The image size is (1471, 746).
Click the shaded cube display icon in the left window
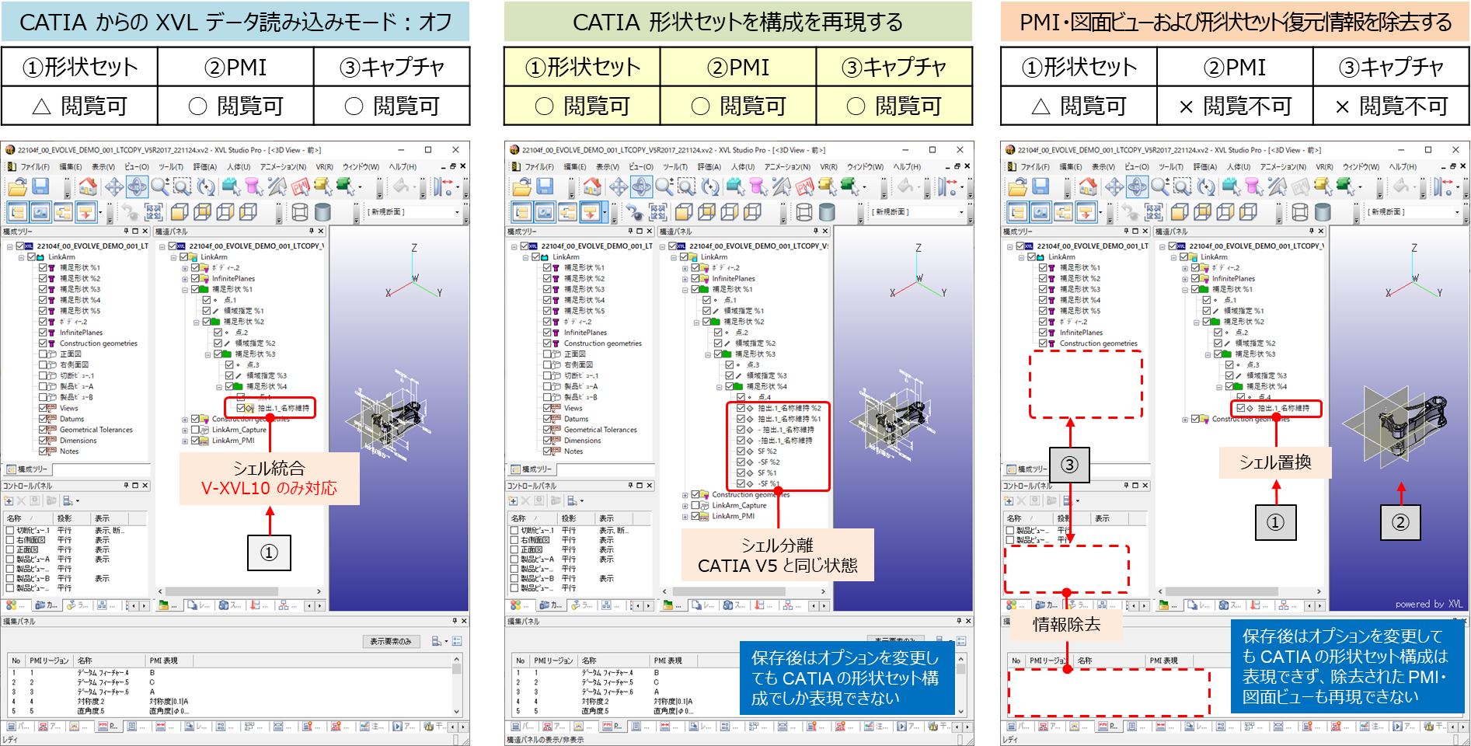point(180,212)
